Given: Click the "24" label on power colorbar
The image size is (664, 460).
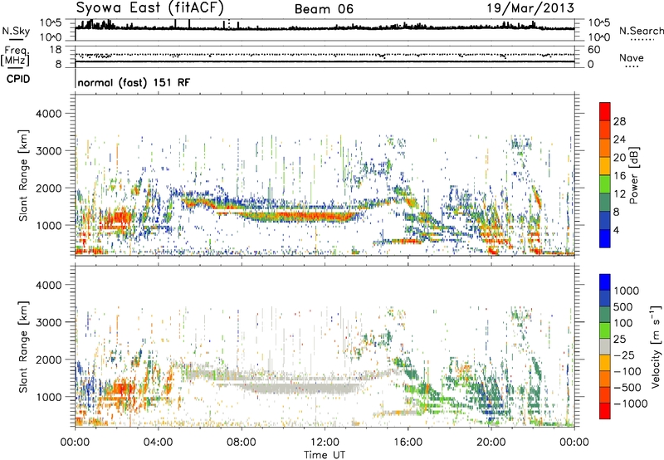Looking at the screenshot, I should (x=619, y=139).
